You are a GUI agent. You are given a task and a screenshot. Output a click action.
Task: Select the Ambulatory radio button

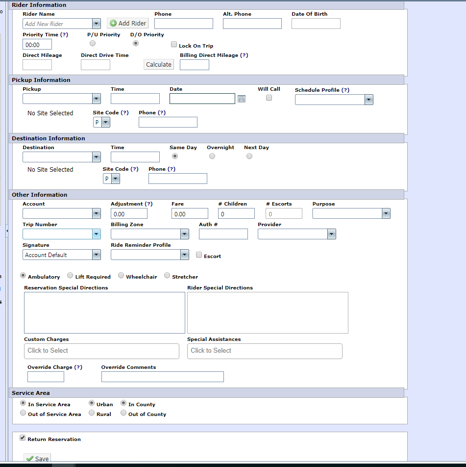[23, 275]
